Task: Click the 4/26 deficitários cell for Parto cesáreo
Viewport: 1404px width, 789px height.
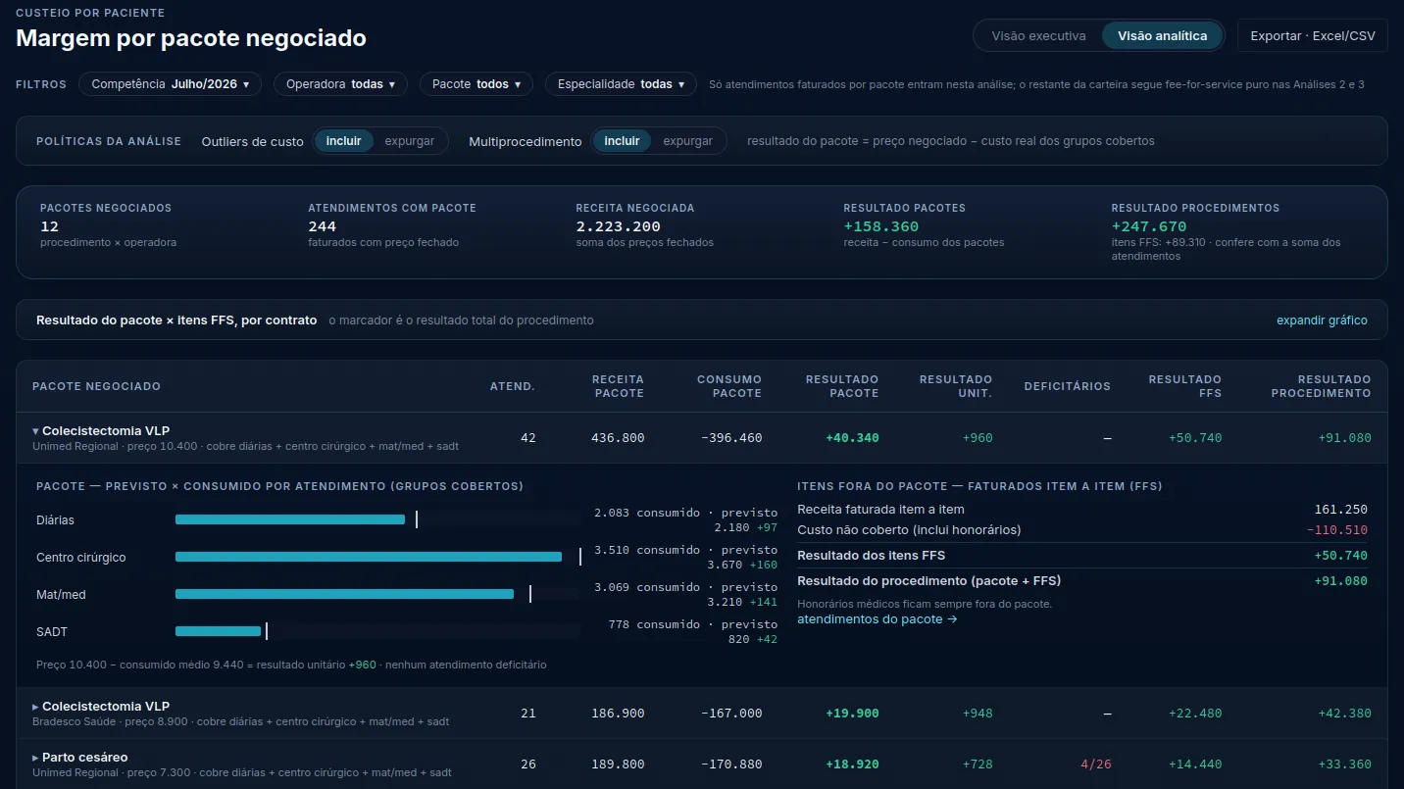Action: point(1096,764)
